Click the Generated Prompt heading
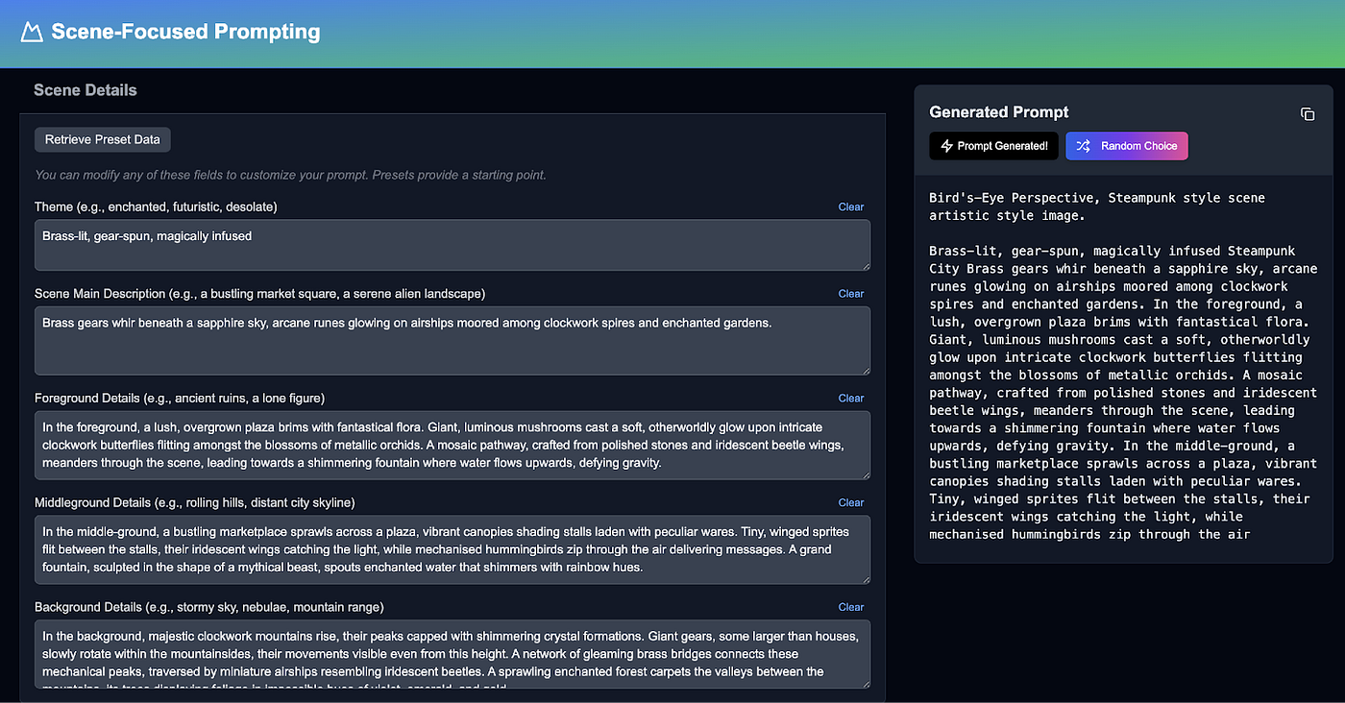This screenshot has width=1345, height=703. pos(999,112)
